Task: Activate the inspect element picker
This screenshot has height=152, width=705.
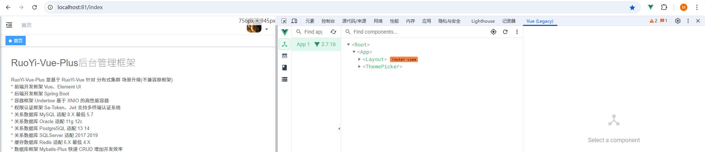Action: click(x=284, y=21)
